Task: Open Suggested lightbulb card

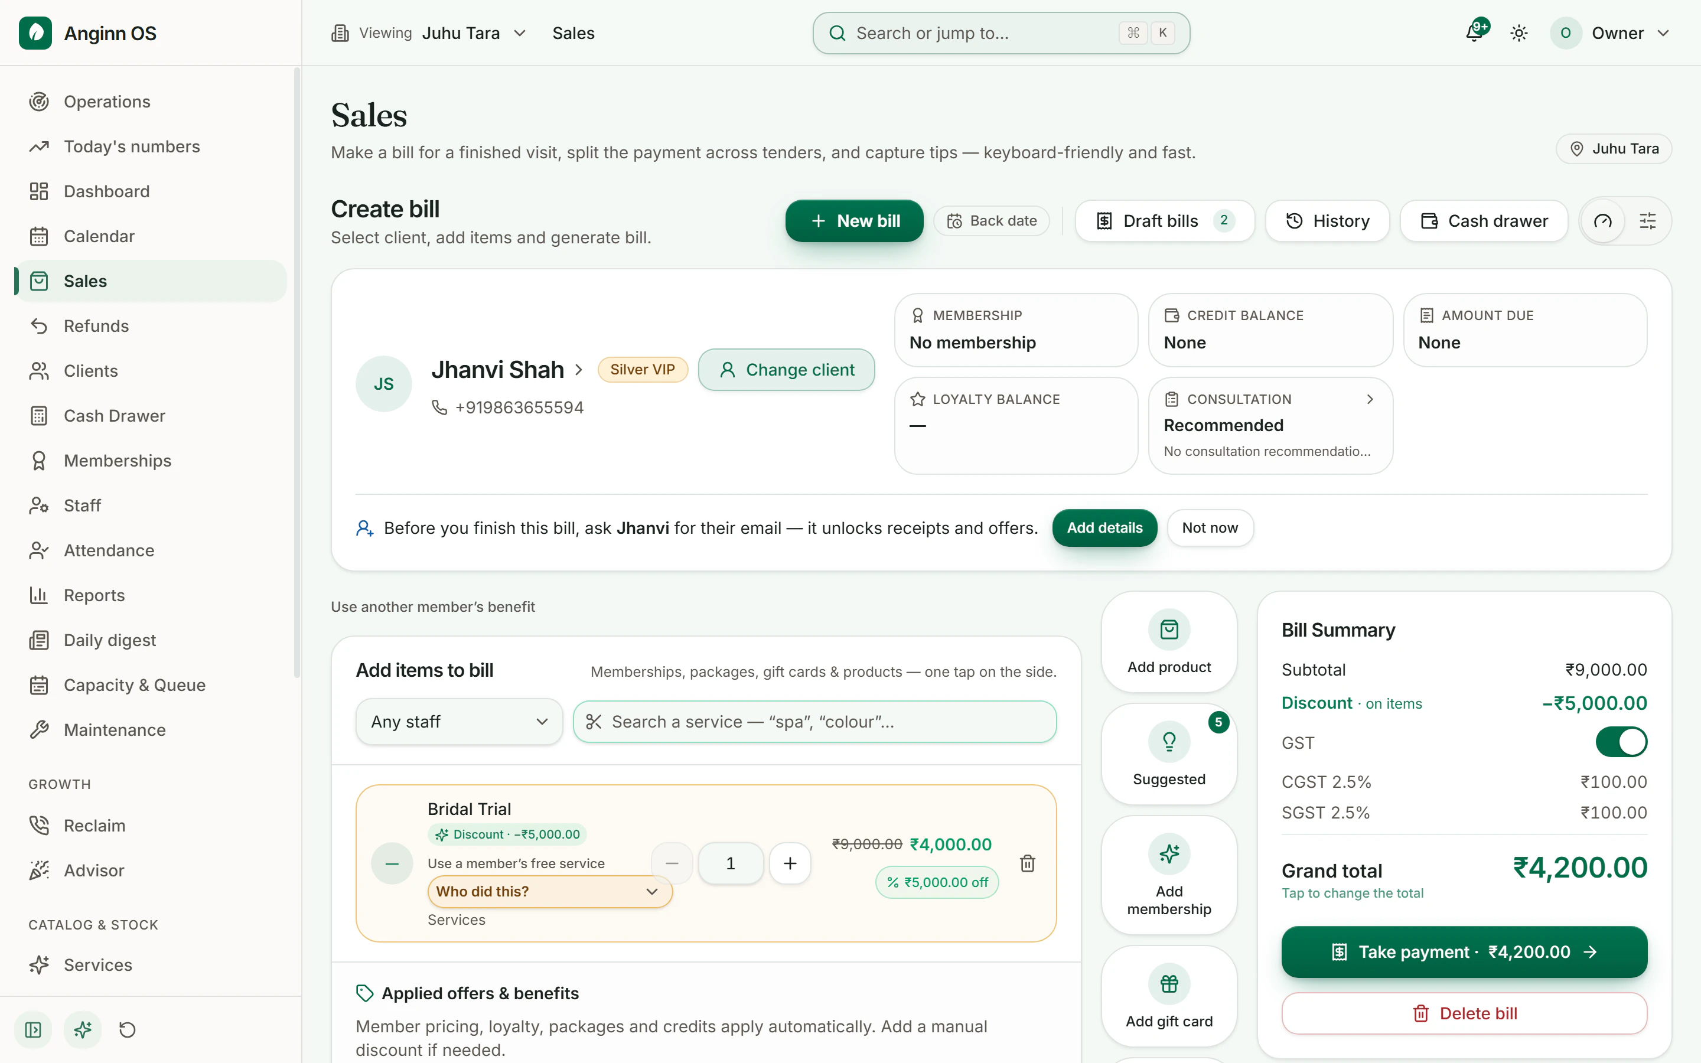Action: [x=1169, y=754]
